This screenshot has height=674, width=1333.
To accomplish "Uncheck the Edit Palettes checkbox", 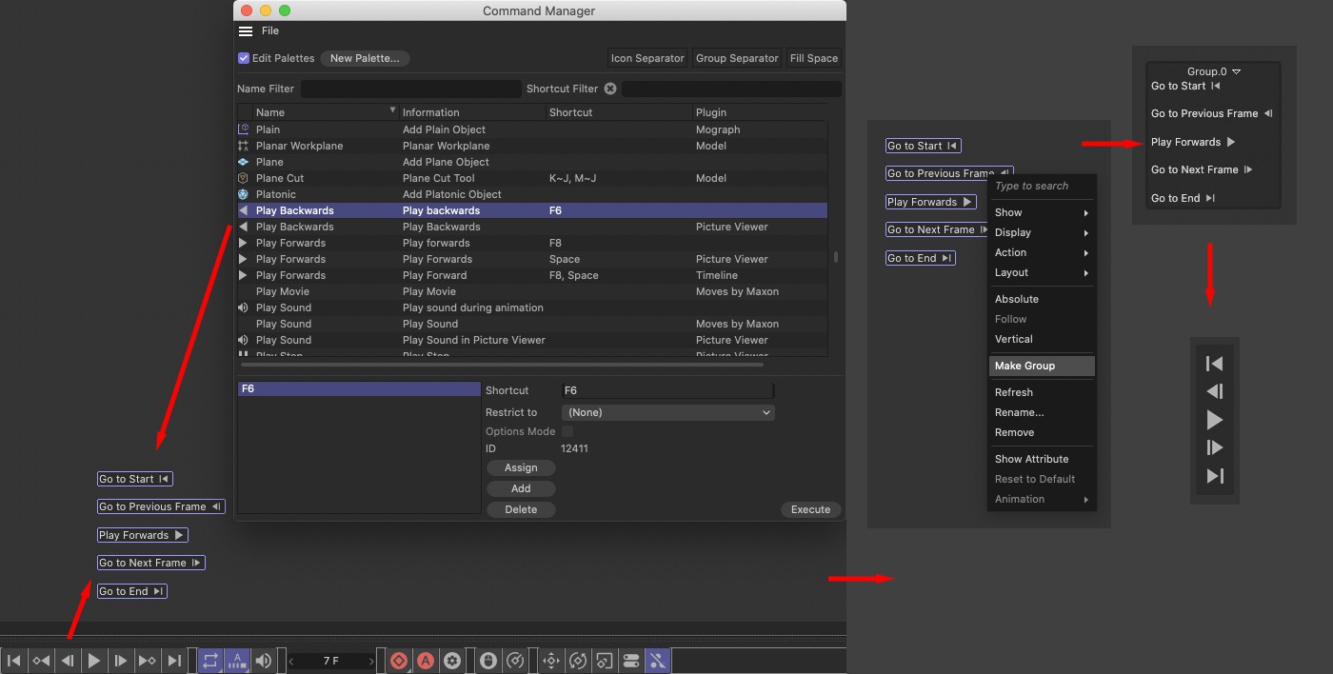I will click(244, 58).
